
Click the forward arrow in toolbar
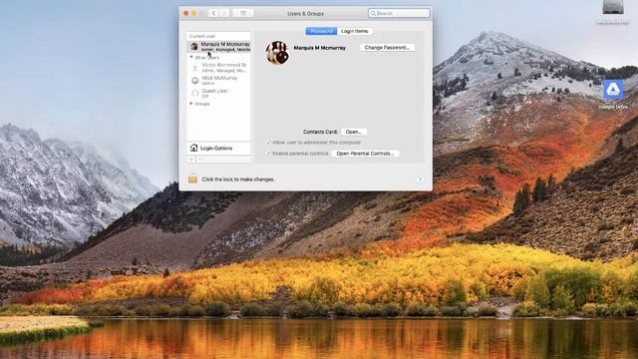(223, 13)
